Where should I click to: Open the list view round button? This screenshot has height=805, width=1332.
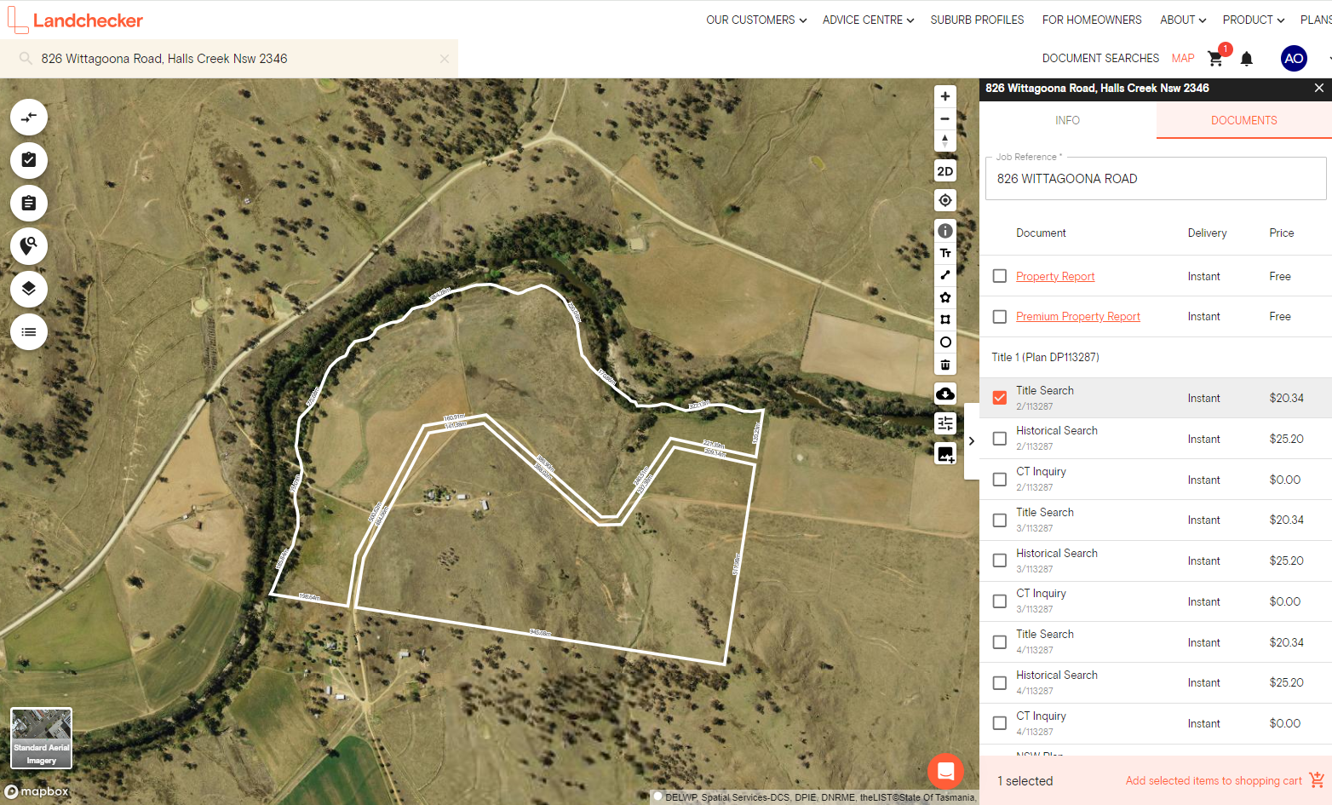click(29, 332)
